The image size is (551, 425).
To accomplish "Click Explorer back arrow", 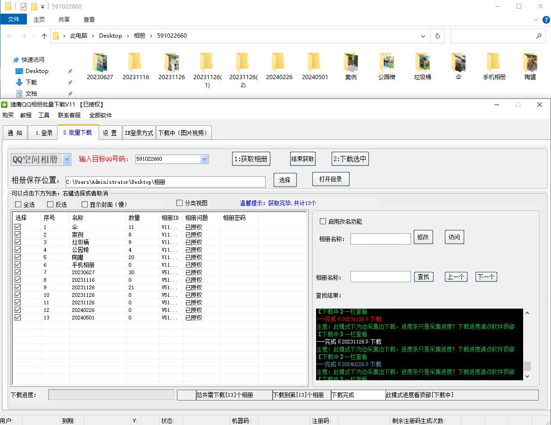I will coord(9,36).
